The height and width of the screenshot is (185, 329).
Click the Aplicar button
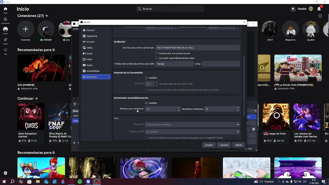click(239, 145)
